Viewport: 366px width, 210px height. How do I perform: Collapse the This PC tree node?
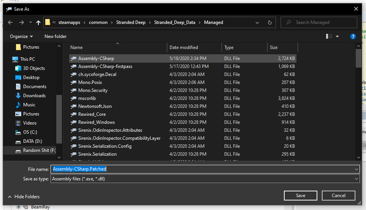tap(9, 59)
